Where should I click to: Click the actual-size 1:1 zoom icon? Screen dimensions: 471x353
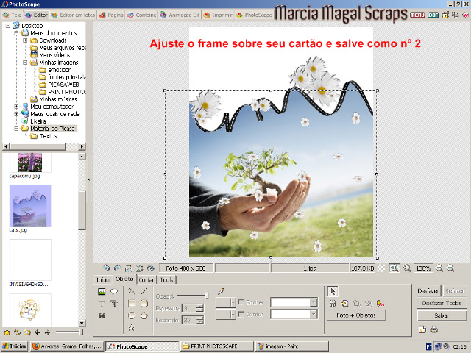click(394, 268)
